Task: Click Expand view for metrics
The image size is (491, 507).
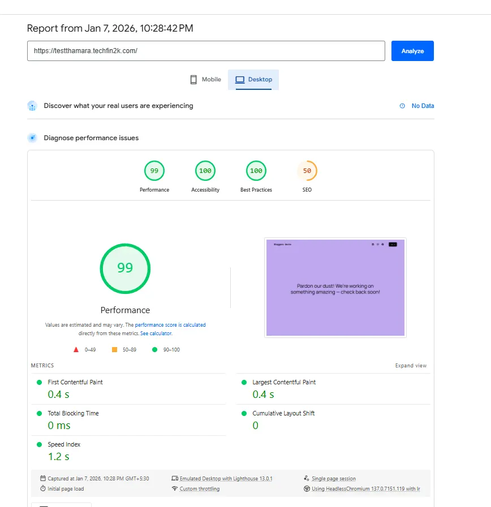Action: pos(411,365)
